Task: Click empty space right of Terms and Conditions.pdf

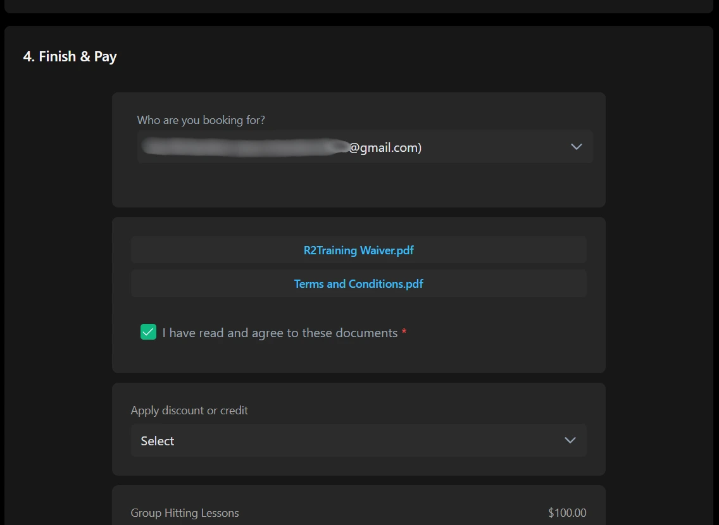Action: coord(506,283)
